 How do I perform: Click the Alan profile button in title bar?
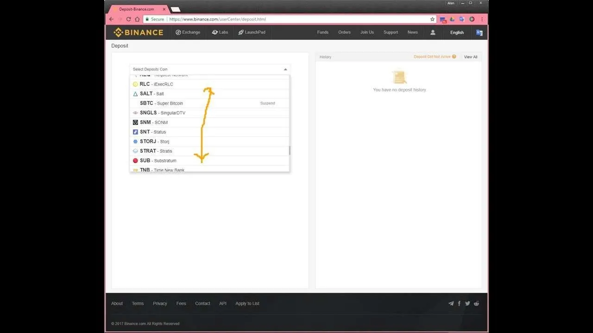pyautogui.click(x=451, y=3)
